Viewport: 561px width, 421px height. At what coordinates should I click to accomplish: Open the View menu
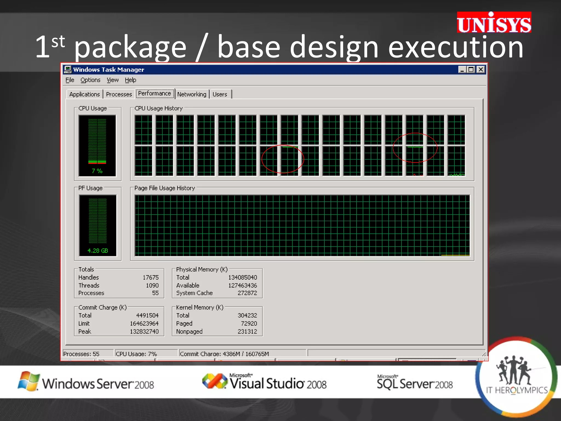tap(113, 80)
